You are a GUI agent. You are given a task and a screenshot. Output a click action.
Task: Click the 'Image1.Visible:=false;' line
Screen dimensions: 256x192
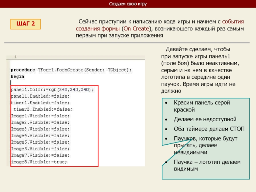tap(40, 116)
